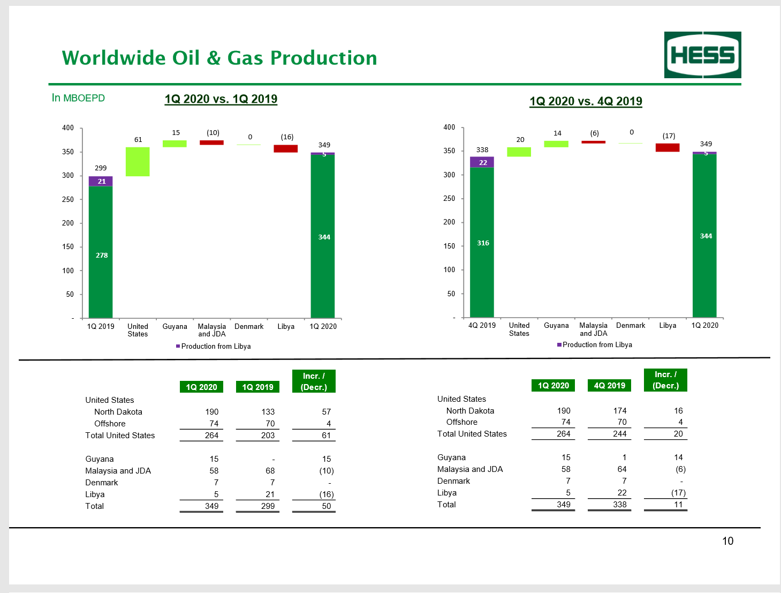Expand the United States row in right table
781x593 pixels.
(461, 399)
